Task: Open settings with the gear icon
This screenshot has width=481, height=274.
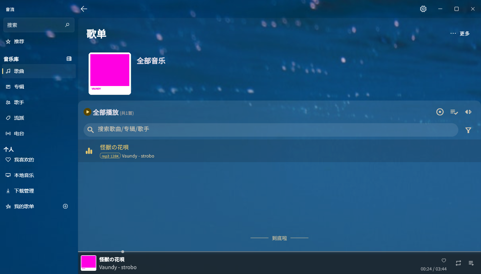Action: point(423,9)
